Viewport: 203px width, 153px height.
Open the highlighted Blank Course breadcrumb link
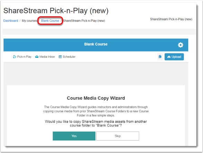(x=50, y=21)
